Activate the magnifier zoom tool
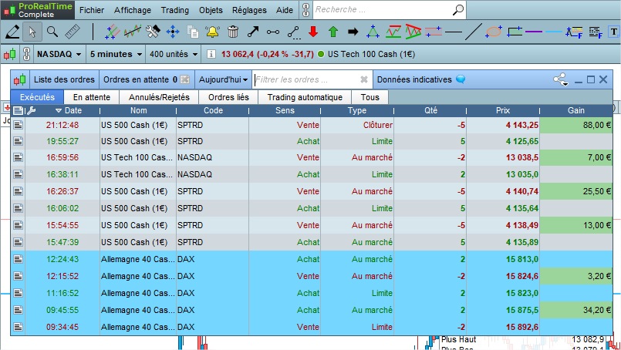This screenshot has width=621, height=350. tap(52, 32)
